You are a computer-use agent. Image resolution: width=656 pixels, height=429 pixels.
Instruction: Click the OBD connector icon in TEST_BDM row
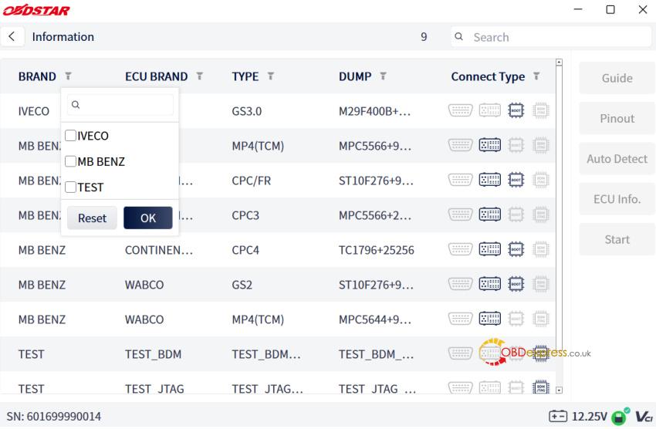pyautogui.click(x=460, y=353)
